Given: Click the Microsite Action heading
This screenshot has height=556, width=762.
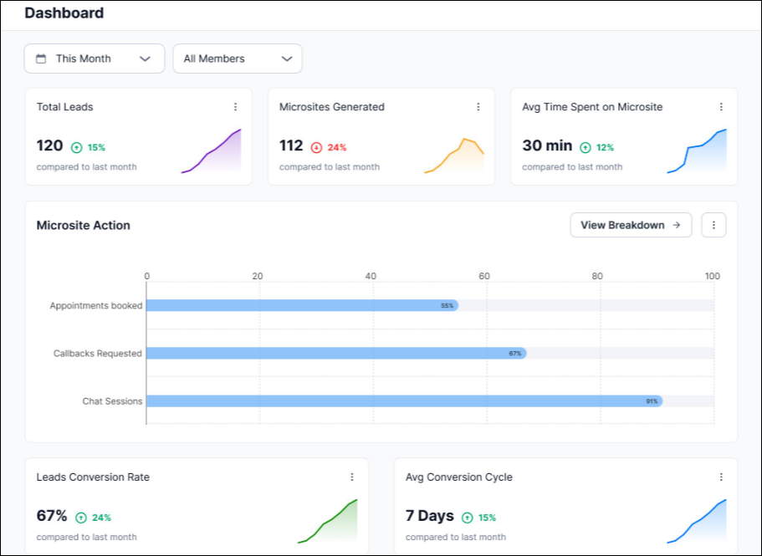Looking at the screenshot, I should tap(83, 225).
